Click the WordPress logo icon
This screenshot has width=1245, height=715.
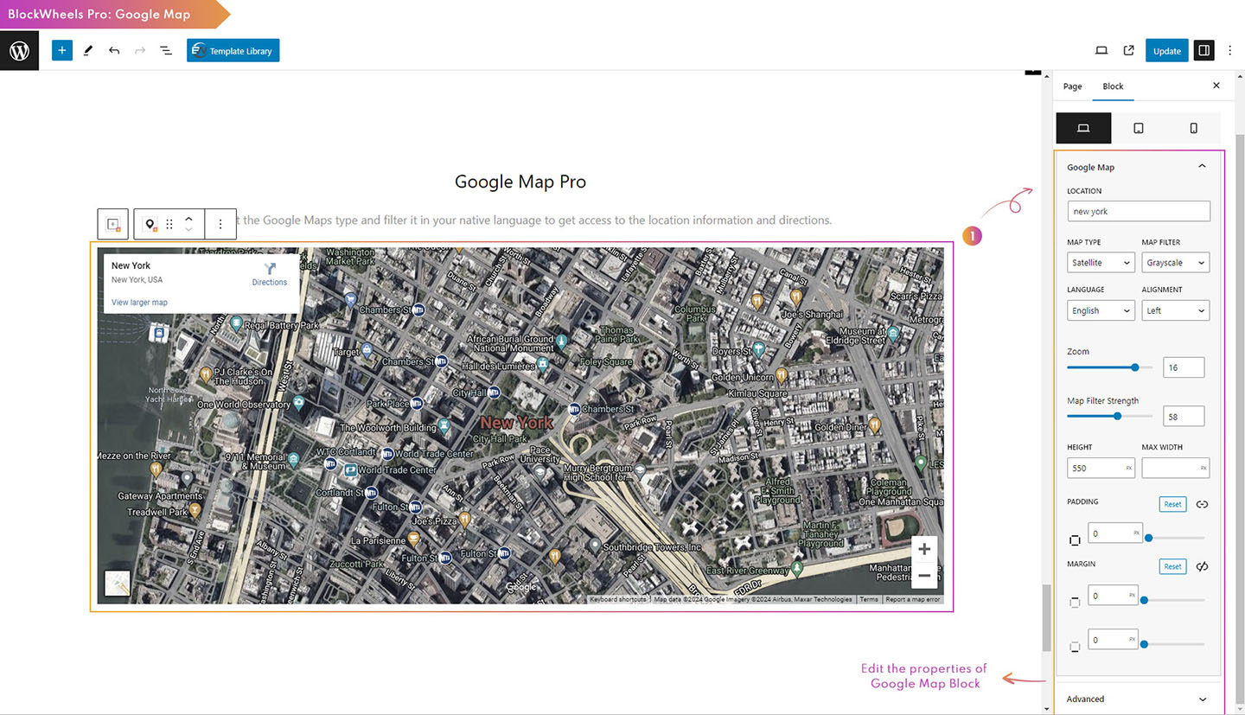[x=19, y=51]
